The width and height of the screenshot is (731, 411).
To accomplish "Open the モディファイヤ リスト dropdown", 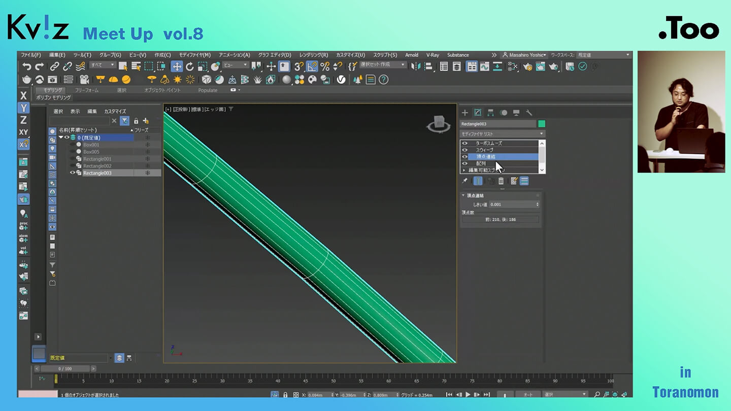I will pos(502,134).
